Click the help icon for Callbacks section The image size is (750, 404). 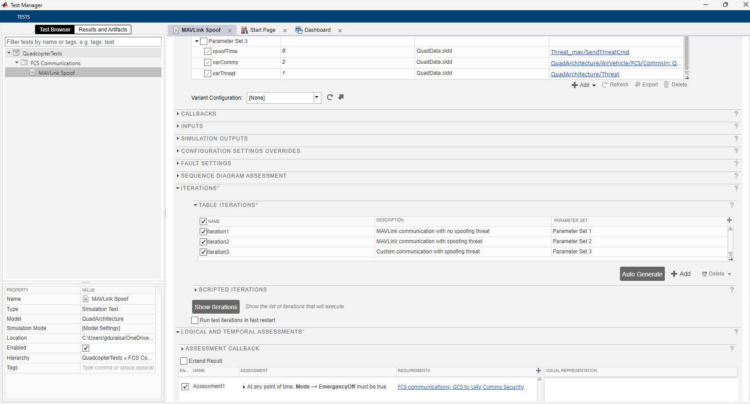[x=736, y=114]
